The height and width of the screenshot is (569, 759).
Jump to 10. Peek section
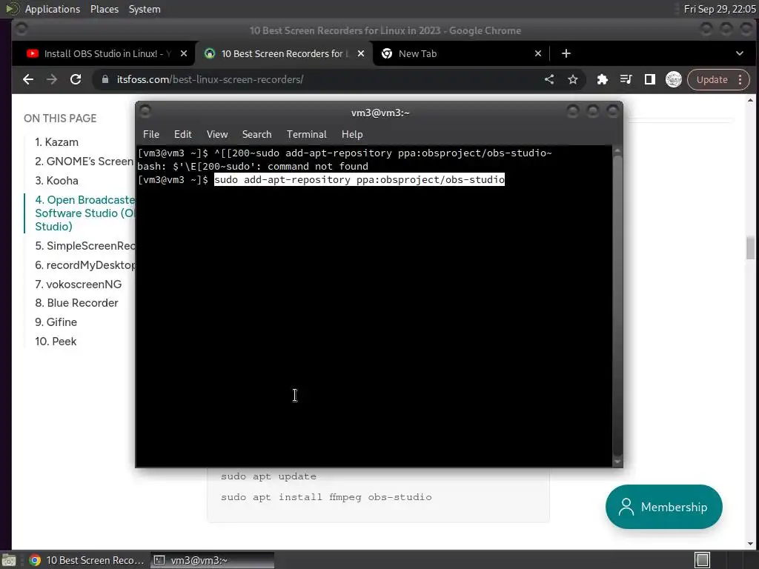[x=56, y=342]
